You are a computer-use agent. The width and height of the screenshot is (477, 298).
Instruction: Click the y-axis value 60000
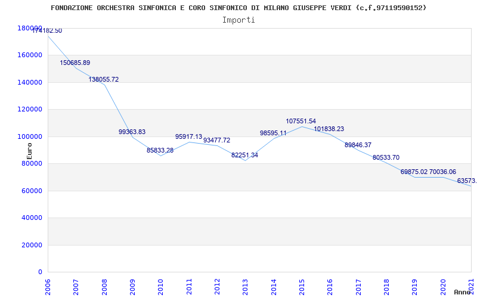(33, 191)
